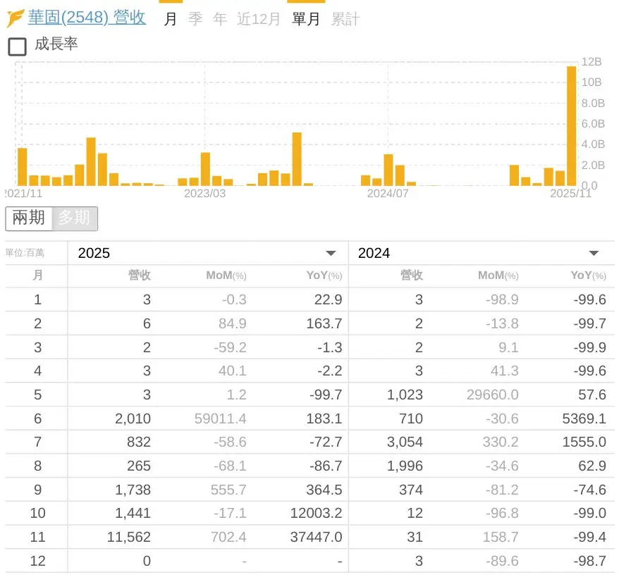Select the 年 period tab
619x577 pixels.
coord(220,19)
